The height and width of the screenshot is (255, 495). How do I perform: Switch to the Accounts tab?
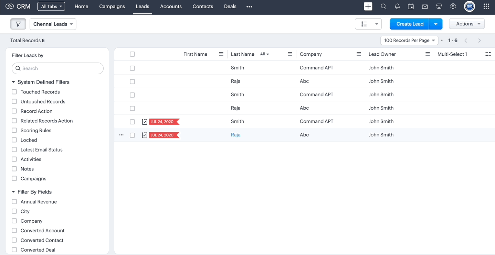pyautogui.click(x=171, y=7)
